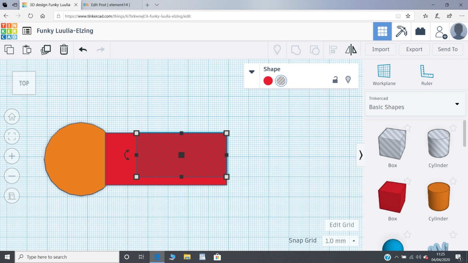Choose the red Solid color swatch
Screen dimensions: 468x263
(x=268, y=81)
